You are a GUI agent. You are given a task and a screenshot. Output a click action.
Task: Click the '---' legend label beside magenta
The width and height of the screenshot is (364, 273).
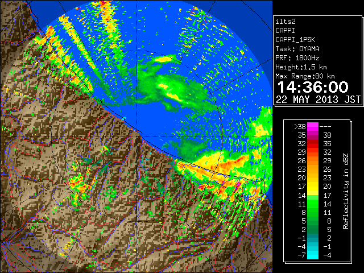(325, 127)
